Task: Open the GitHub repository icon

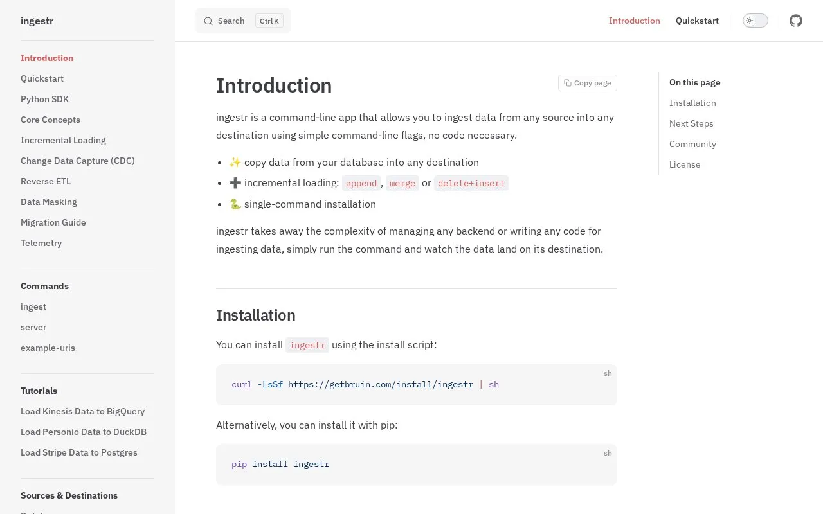Action: [x=796, y=21]
